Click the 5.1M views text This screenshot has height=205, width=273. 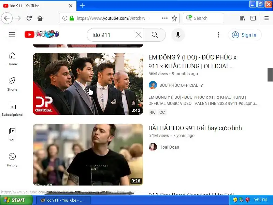pos(159,136)
